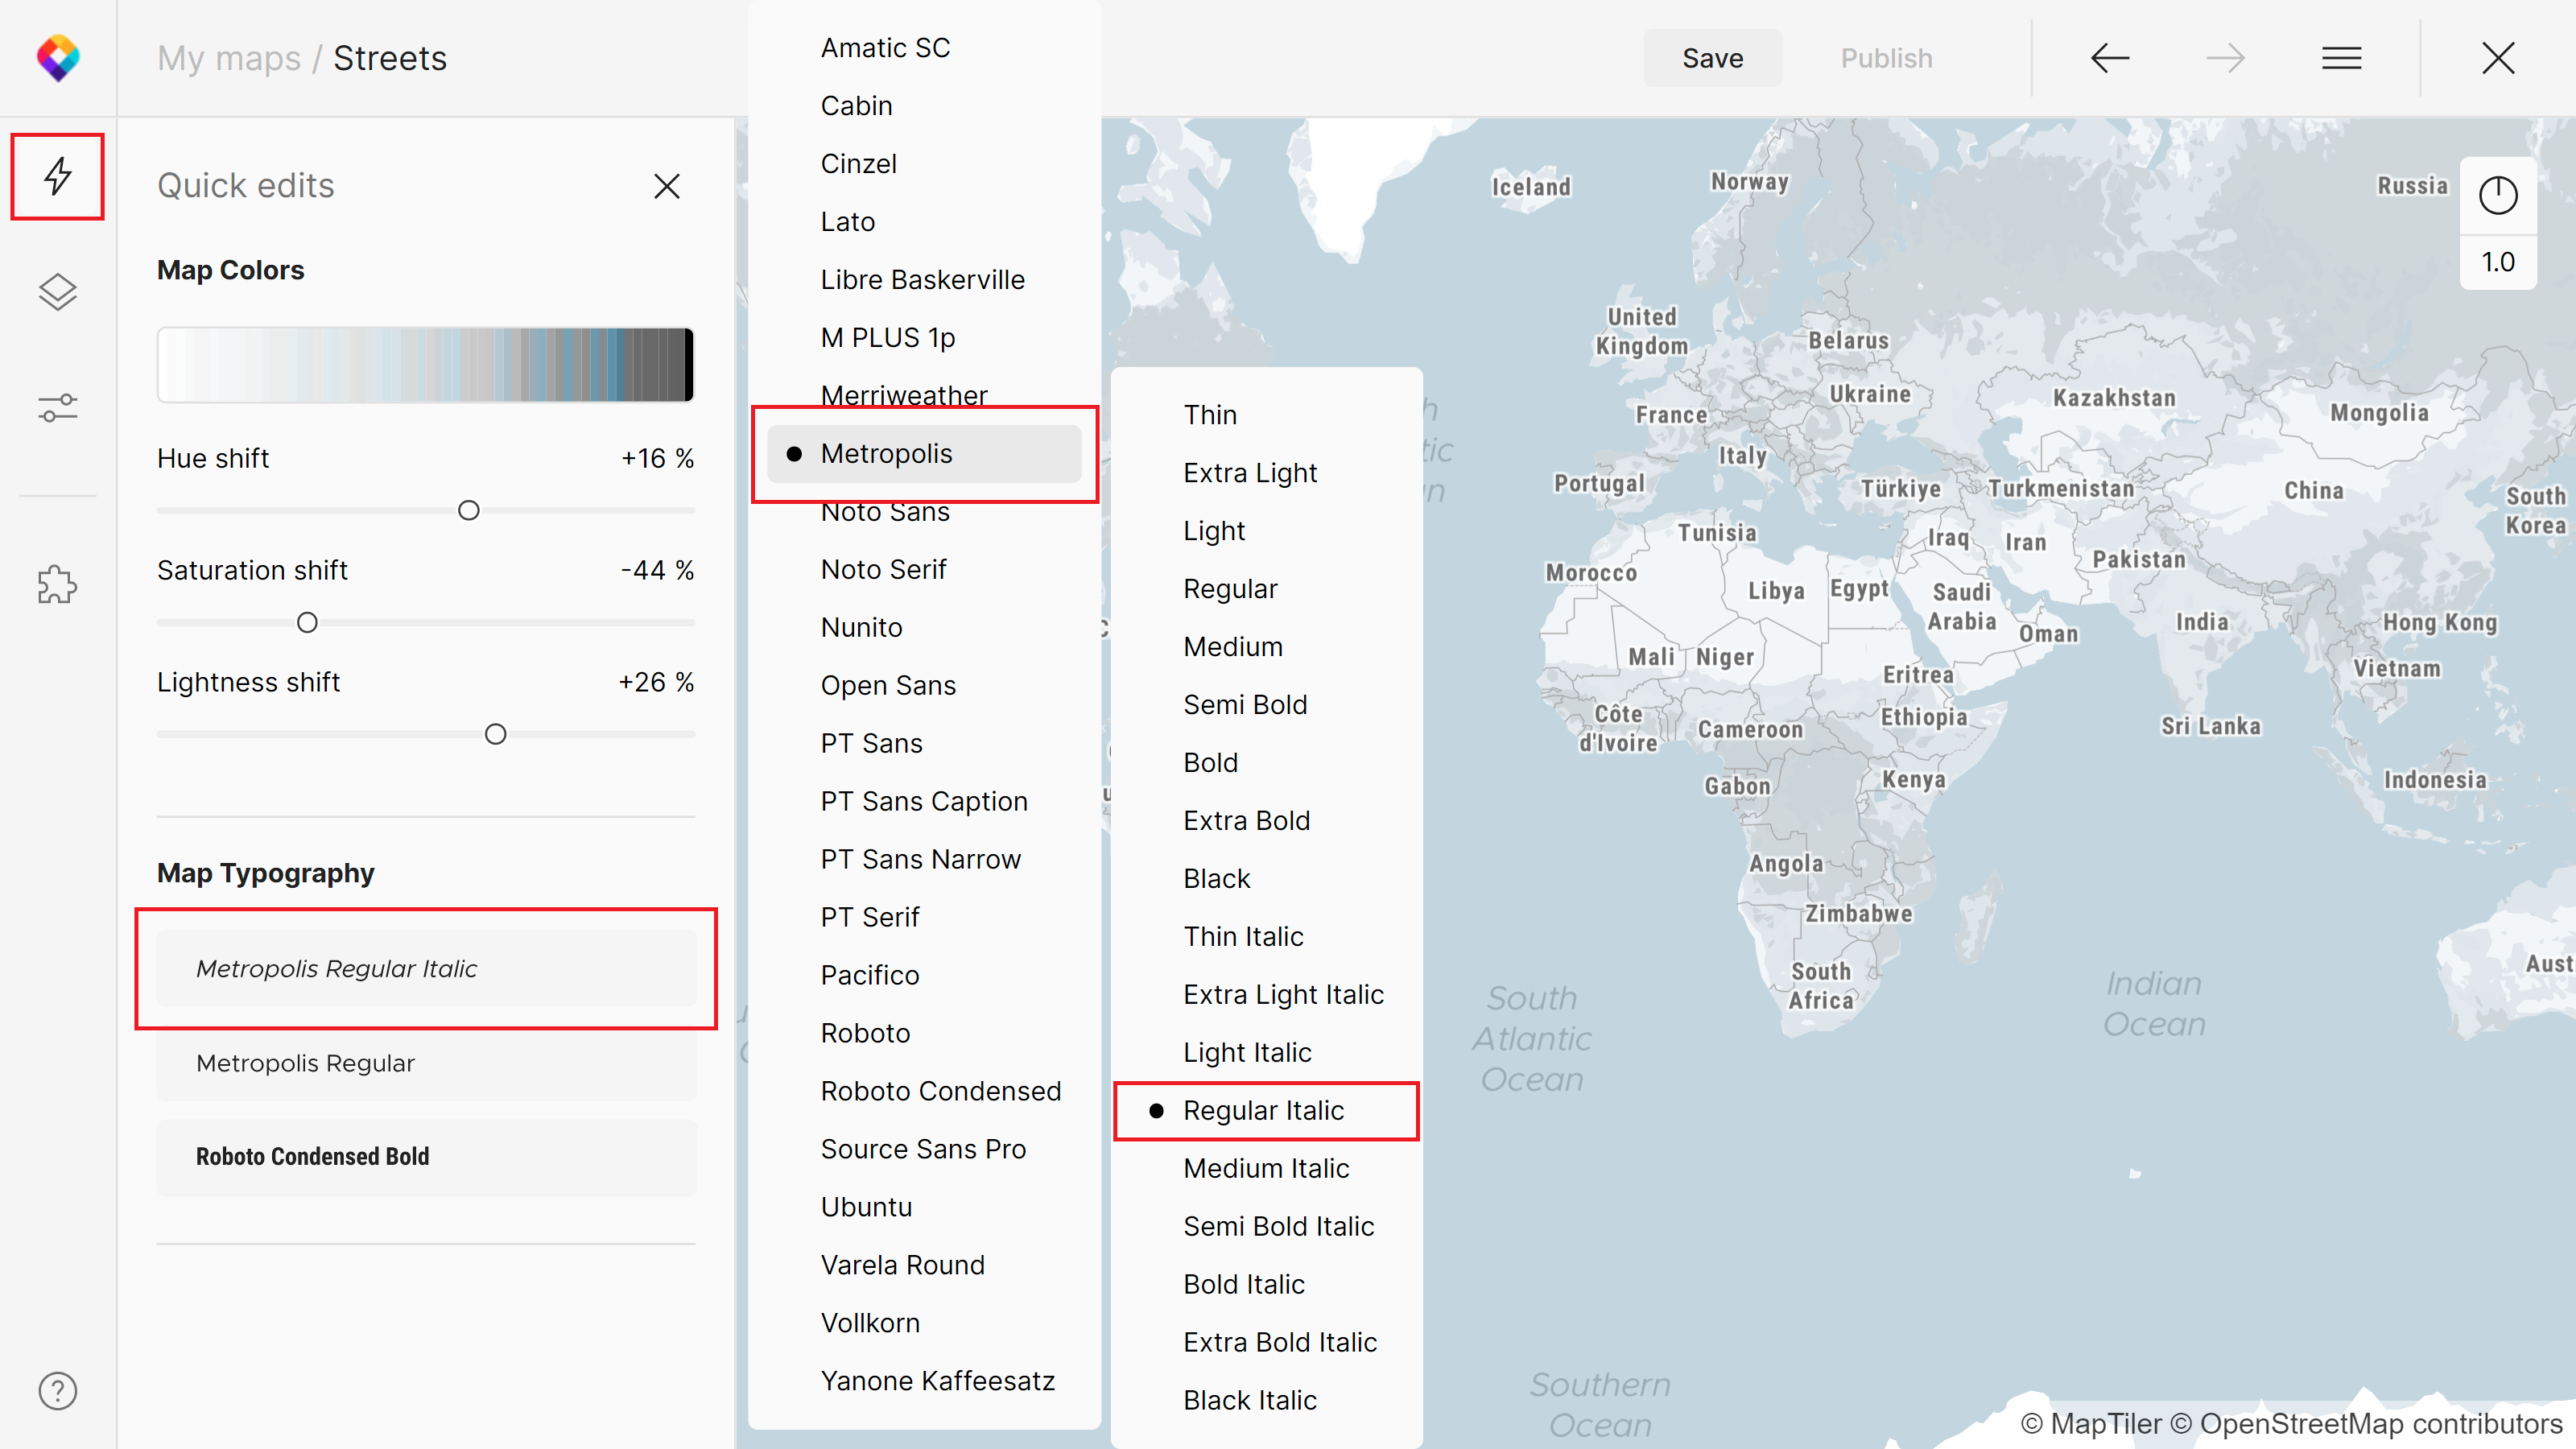Click the Save button
The height and width of the screenshot is (1449, 2576).
coord(1712,58)
